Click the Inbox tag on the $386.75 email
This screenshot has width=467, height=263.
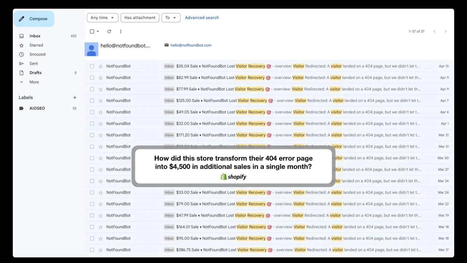click(169, 250)
